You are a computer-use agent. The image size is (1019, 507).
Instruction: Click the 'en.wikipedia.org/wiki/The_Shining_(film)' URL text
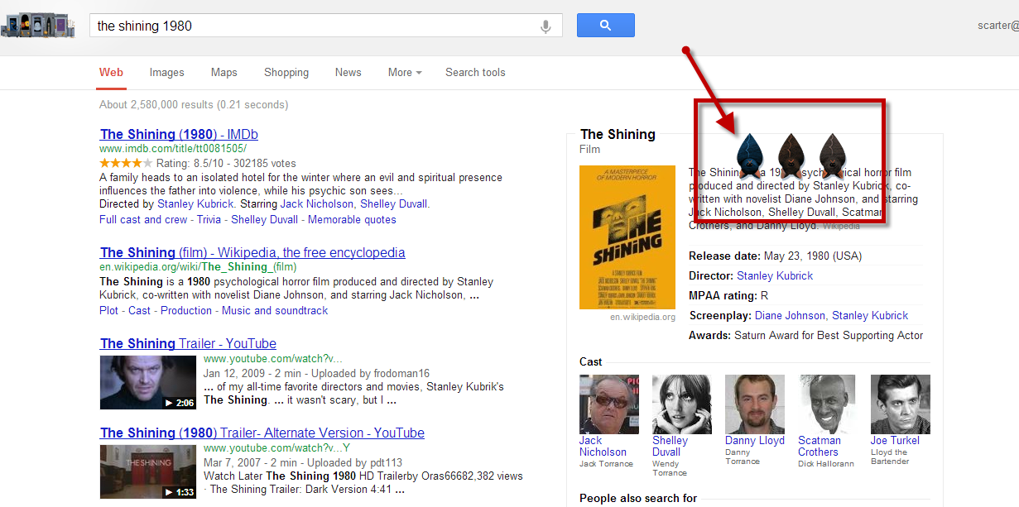pos(198,267)
